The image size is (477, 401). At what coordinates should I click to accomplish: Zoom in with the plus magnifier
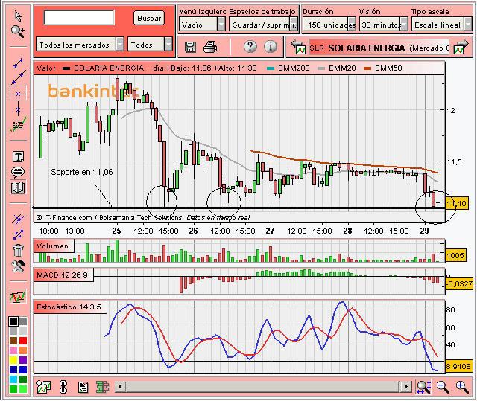tap(462, 387)
